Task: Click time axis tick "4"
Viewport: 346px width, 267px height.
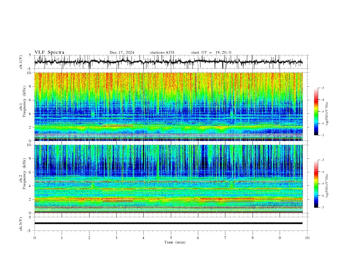Action: tap(143, 238)
